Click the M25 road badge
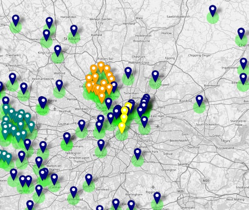The width and height of the screenshot is (249, 210). [x=180, y=191]
